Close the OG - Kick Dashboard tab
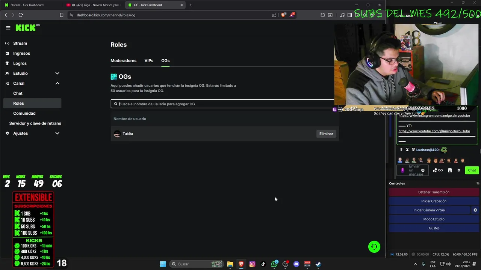Image resolution: width=481 pixels, height=270 pixels. (x=182, y=5)
